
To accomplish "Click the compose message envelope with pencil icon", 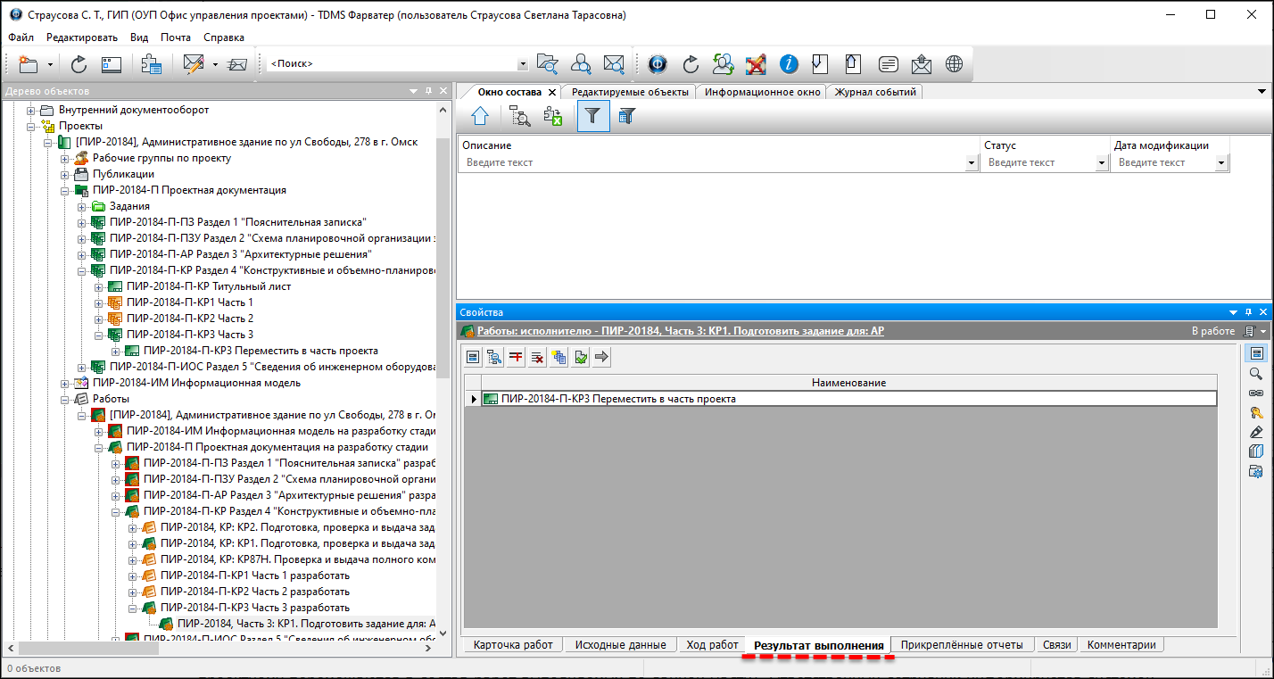I will click(194, 64).
